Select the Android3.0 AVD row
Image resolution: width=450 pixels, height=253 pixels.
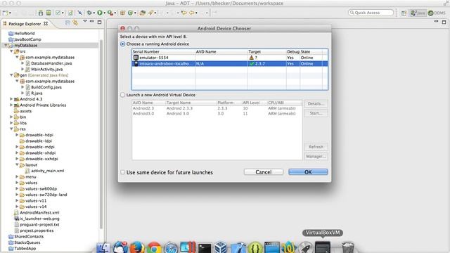pyautogui.click(x=217, y=113)
